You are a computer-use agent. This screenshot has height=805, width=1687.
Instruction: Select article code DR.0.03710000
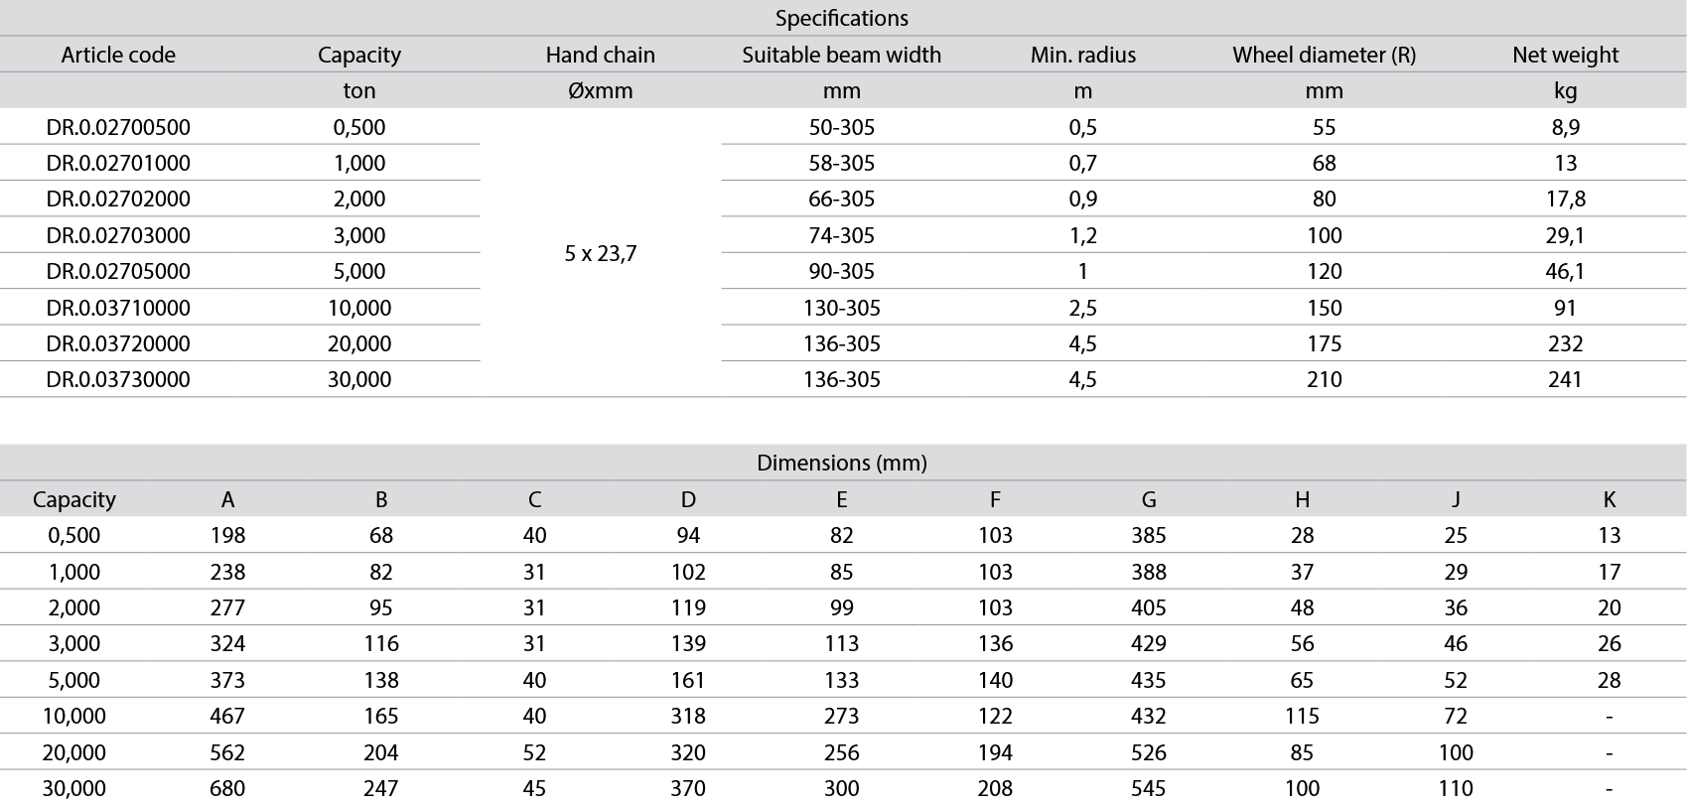(x=118, y=308)
